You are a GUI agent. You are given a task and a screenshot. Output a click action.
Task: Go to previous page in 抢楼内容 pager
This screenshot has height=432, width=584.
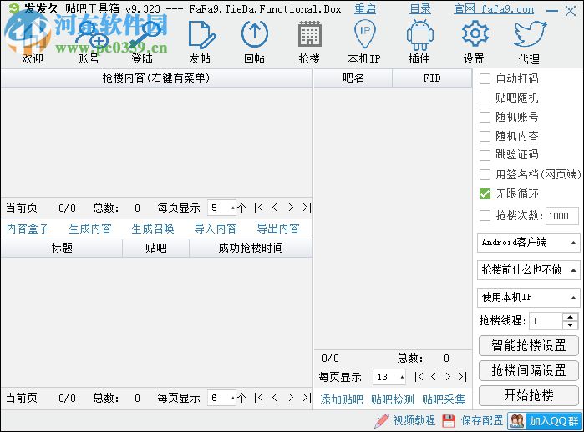pos(275,208)
